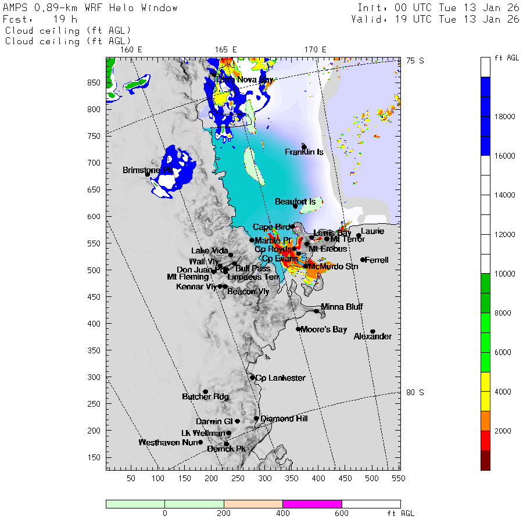
Task: Click the Minna Bluff location marker
Action: point(317,311)
